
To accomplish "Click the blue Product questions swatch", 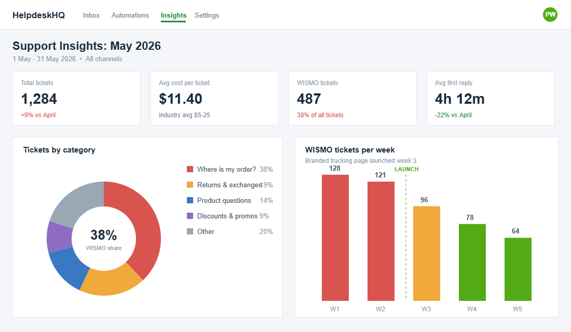I will tap(189, 200).
